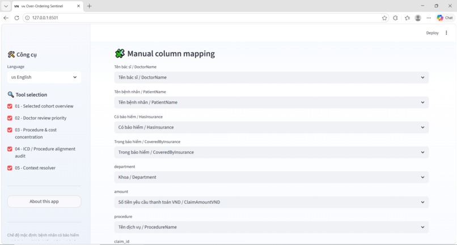
Task: Close the Over-Ordering Sentinel tab
Action: (x=78, y=6)
